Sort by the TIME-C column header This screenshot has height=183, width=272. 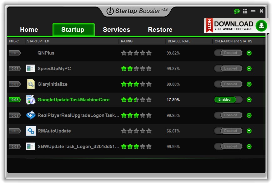pos(13,41)
